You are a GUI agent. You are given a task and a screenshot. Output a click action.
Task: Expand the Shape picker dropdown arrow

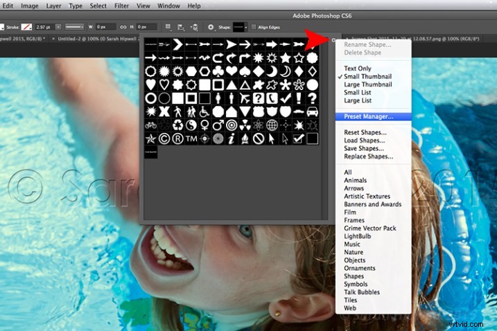[x=246, y=27]
